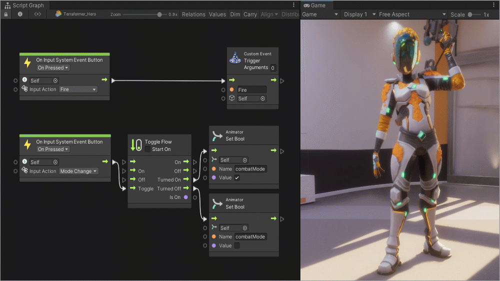Image resolution: width=500 pixels, height=281 pixels.
Task: Click the Custom Event Trigger node icon
Action: tap(235, 59)
